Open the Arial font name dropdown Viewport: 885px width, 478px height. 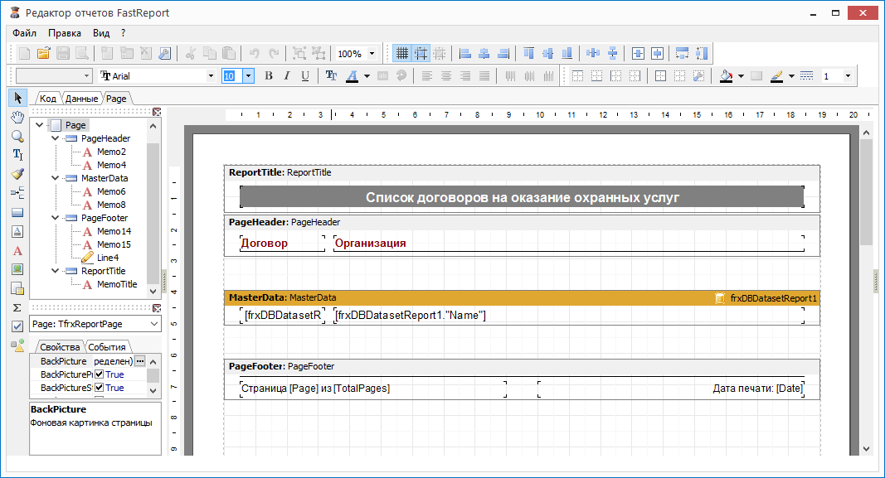212,75
